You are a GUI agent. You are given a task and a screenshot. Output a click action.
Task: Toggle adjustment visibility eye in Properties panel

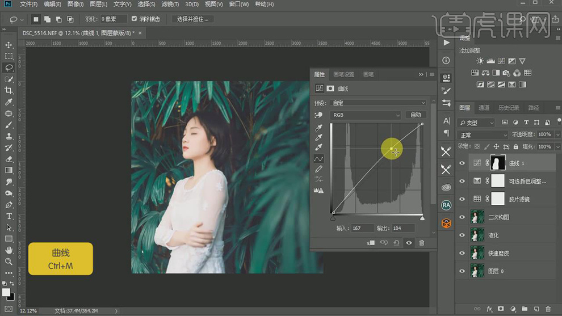click(x=409, y=243)
